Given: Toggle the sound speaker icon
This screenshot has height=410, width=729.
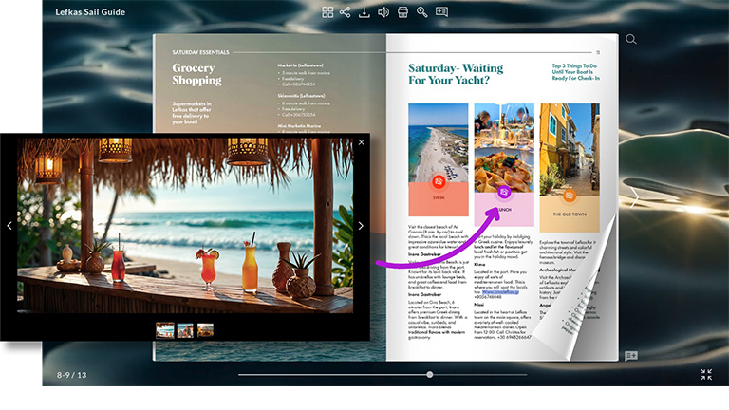Looking at the screenshot, I should 383,12.
